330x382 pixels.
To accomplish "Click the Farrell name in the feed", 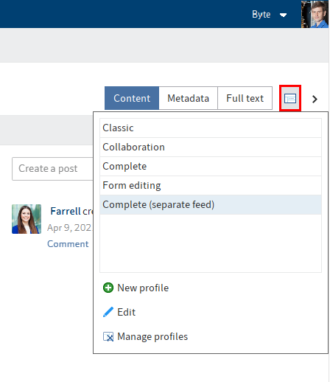I will (x=66, y=211).
